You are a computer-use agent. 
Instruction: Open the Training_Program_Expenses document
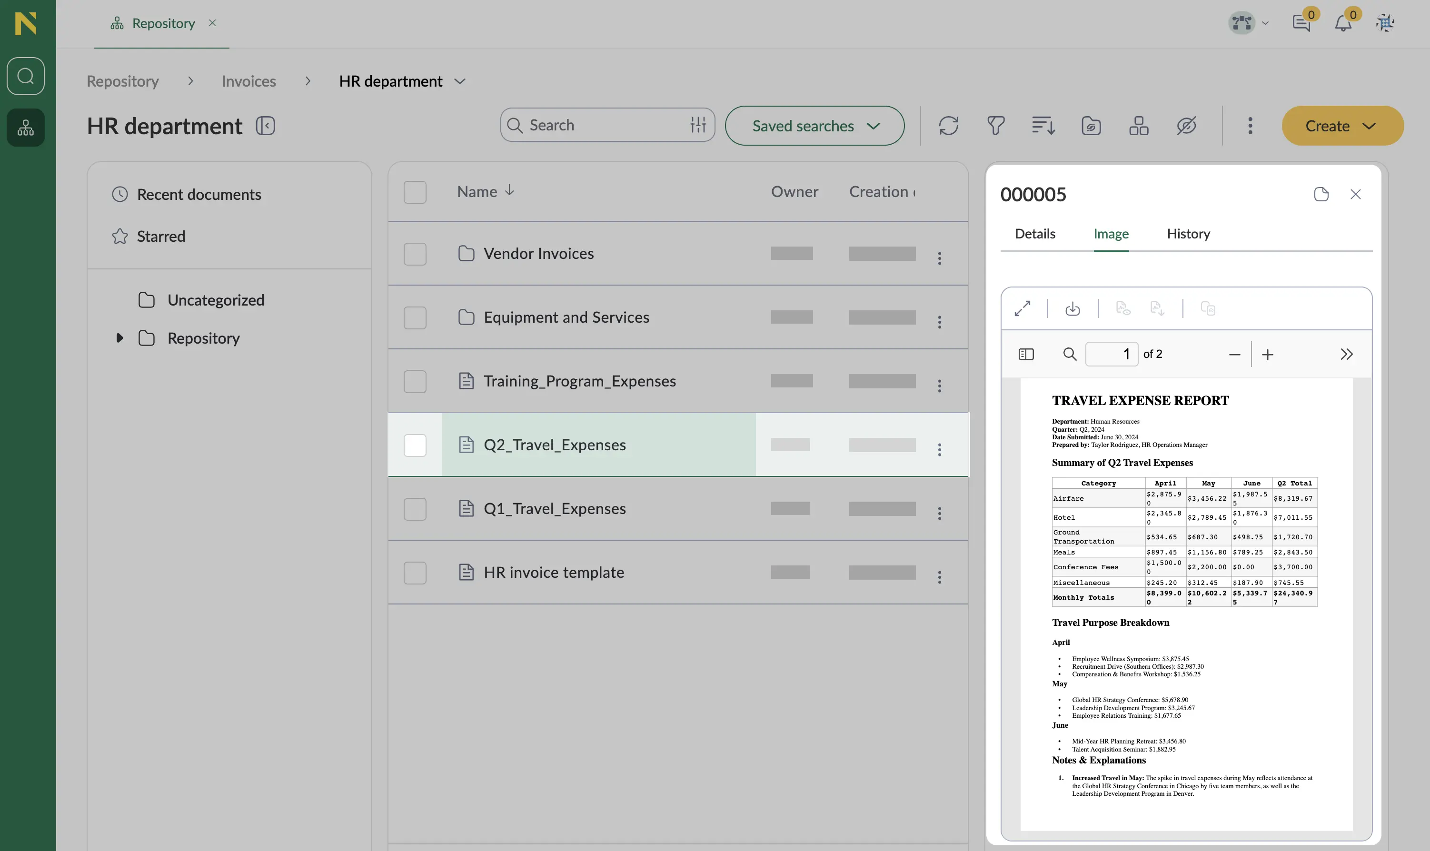pos(580,381)
